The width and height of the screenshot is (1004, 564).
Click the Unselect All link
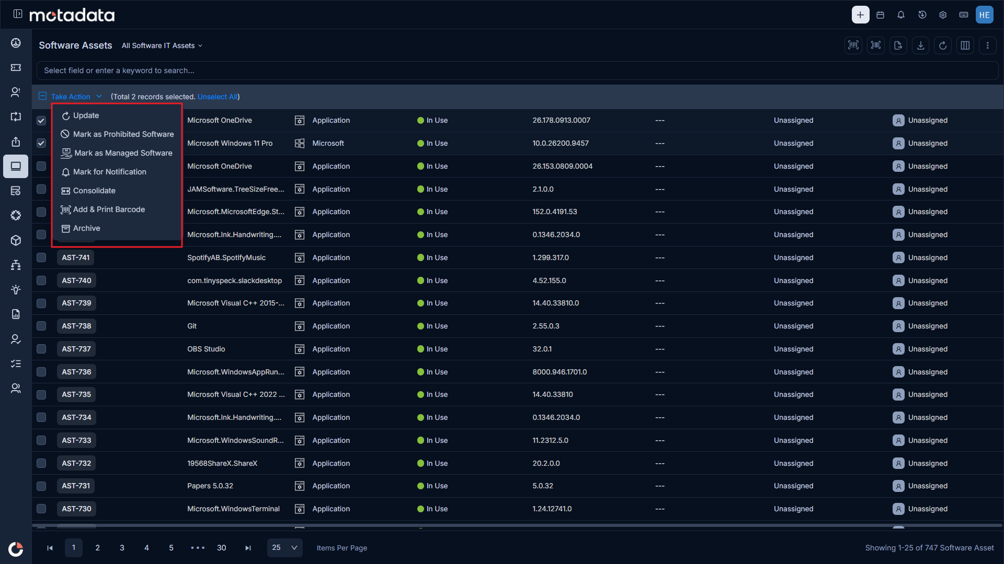217,97
